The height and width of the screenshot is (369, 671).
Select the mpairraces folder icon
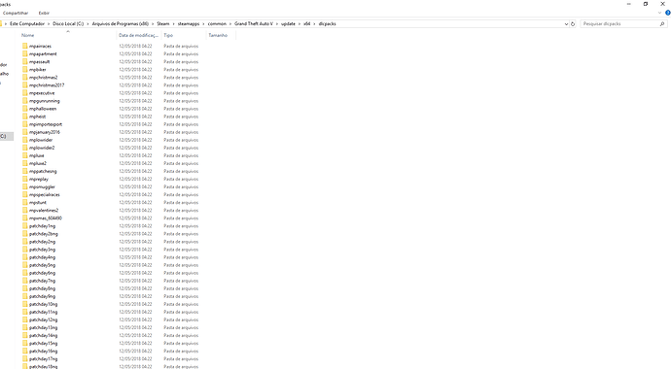click(x=25, y=46)
